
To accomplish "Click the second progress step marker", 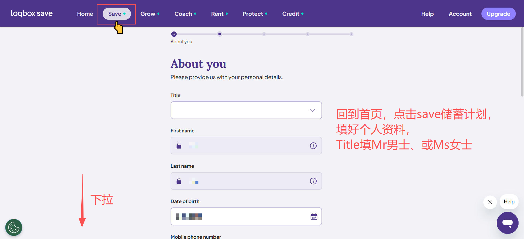I will (220, 34).
